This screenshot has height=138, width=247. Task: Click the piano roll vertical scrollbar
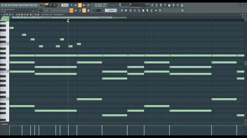coord(245,63)
